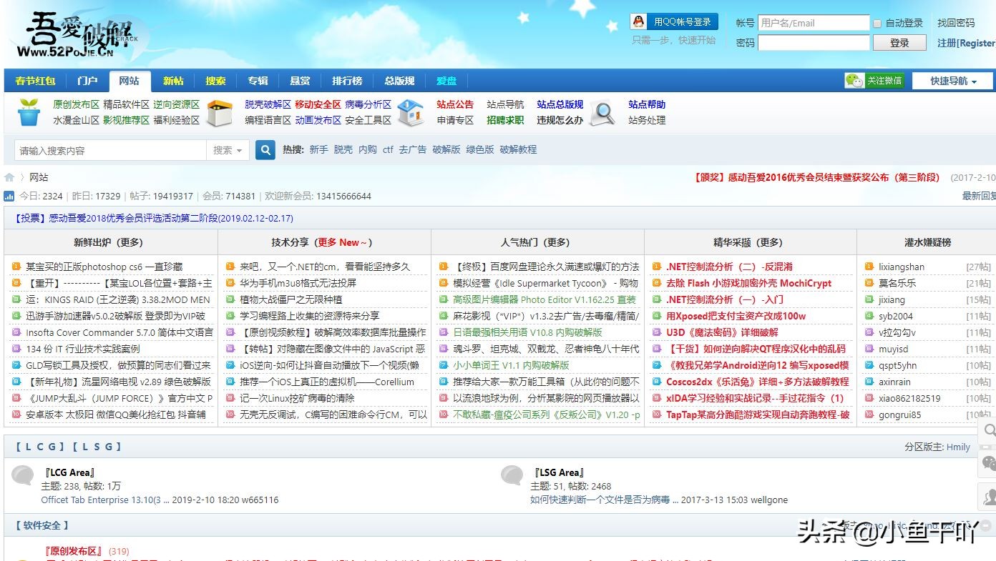Screen dimensions: 996x561
Task: Open the 帐号 login type selector
Action: (745, 23)
